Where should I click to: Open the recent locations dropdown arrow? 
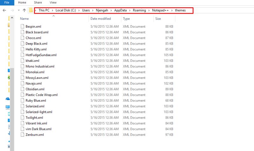tap(19, 10)
